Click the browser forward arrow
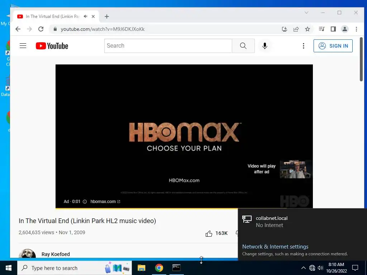 pyautogui.click(x=29, y=29)
